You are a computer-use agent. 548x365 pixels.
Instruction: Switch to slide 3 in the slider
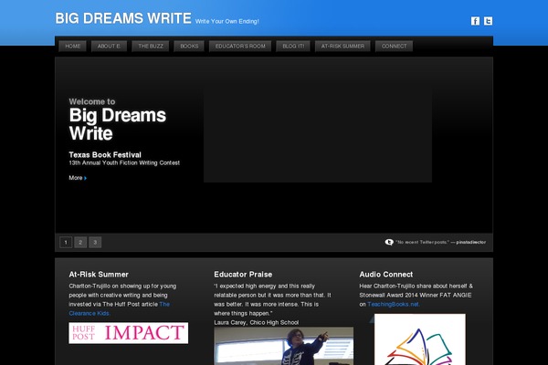[x=95, y=242]
